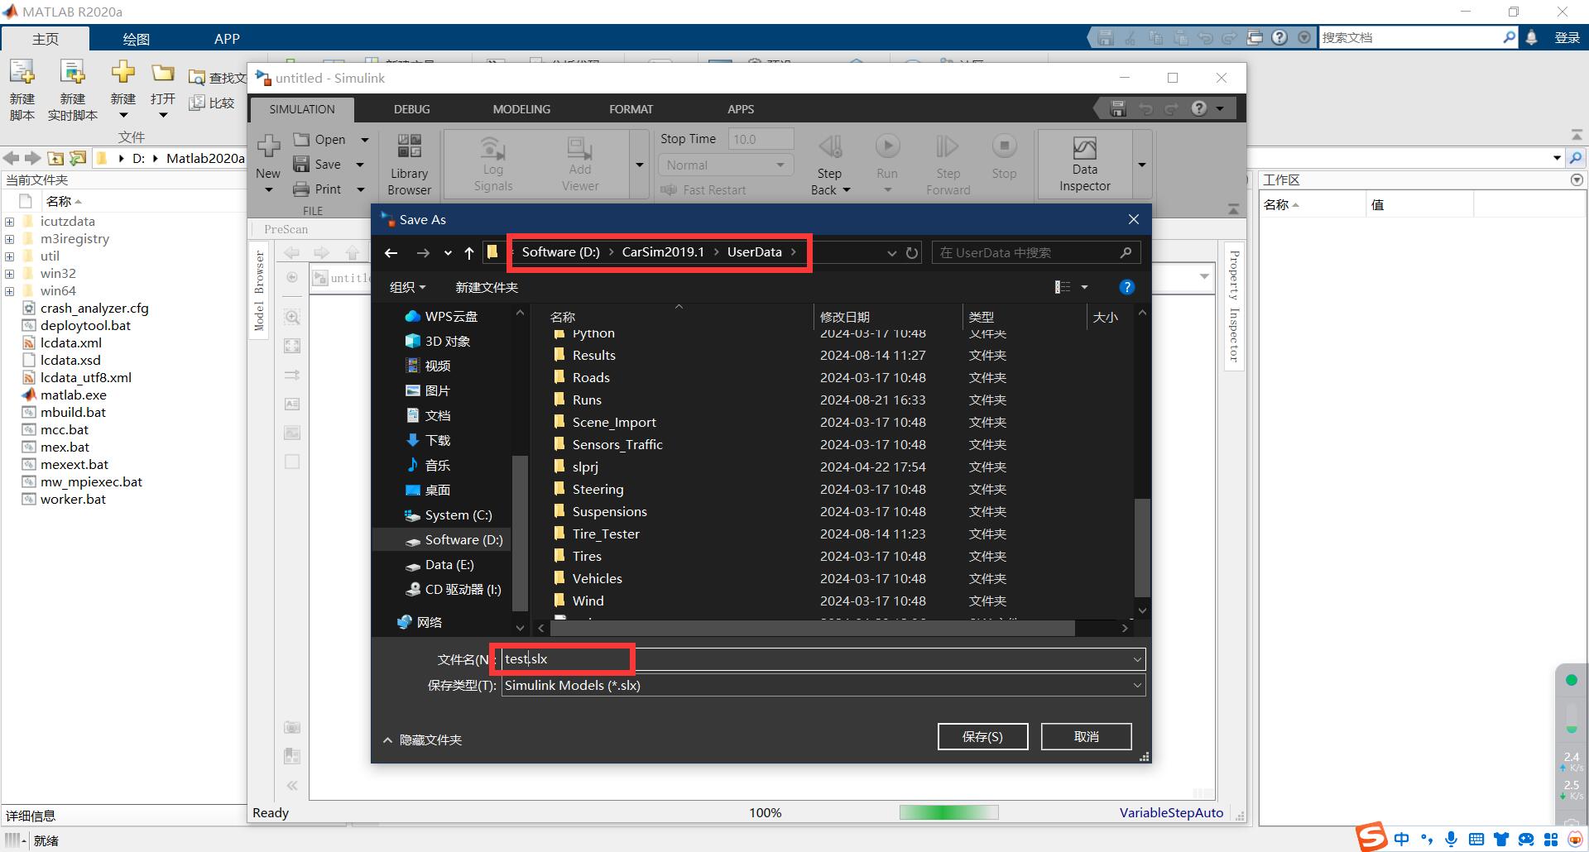The image size is (1589, 852).
Task: Click the horizontal scrollbar in Save As file list
Action: pos(812,629)
